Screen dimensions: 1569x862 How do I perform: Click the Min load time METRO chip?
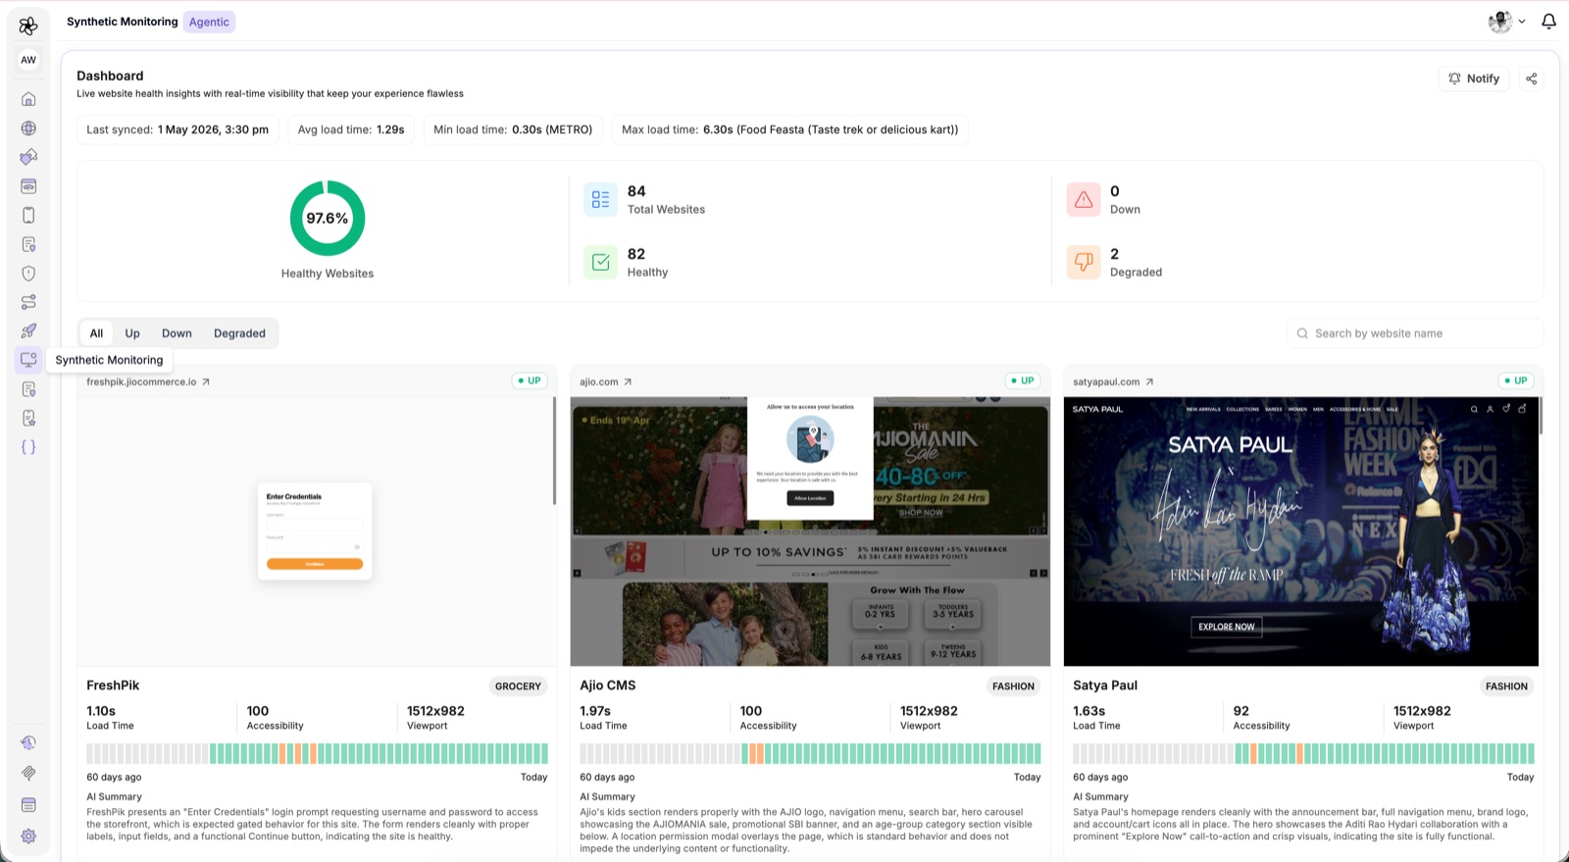513,129
